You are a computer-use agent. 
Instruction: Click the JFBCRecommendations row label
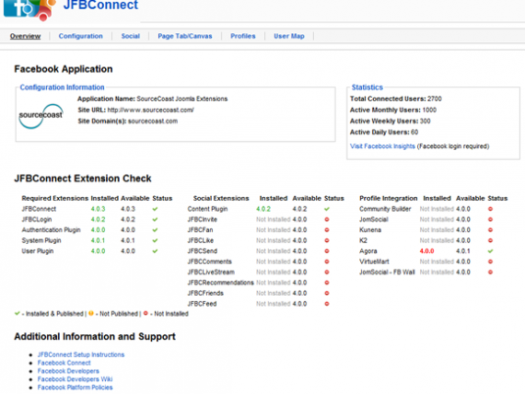[221, 283]
